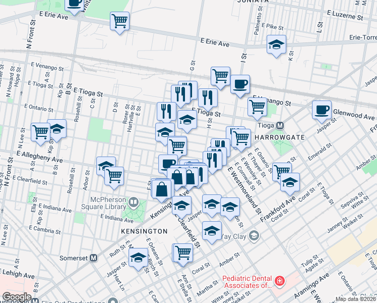
Task: Click shopping cart marker near N Lee St
Action: pyautogui.click(x=41, y=134)
